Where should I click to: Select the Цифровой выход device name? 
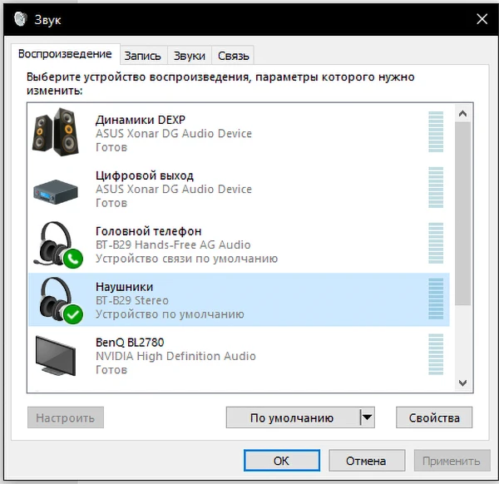(145, 176)
